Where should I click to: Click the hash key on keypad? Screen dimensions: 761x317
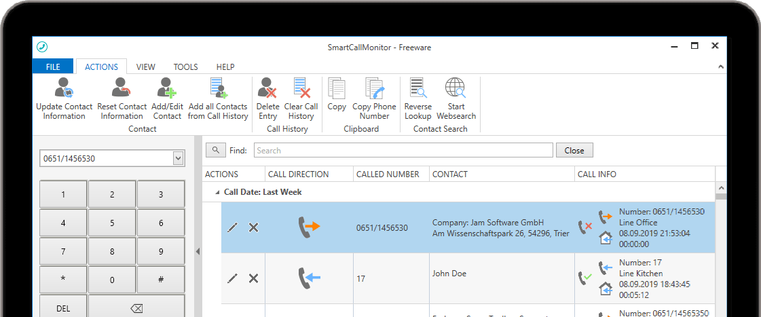pos(161,280)
